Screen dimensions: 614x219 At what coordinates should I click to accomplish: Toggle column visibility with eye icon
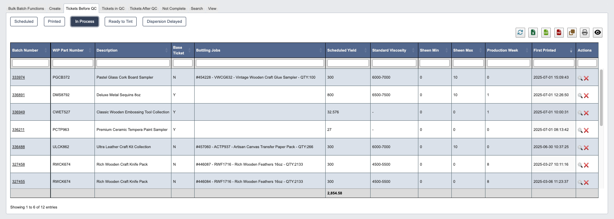tap(597, 32)
